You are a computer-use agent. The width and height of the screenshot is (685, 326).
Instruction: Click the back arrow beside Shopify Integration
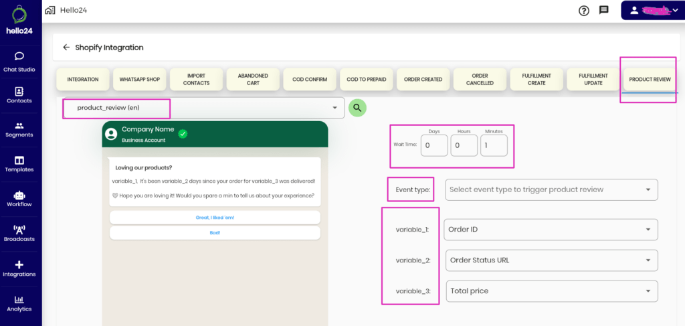click(66, 48)
